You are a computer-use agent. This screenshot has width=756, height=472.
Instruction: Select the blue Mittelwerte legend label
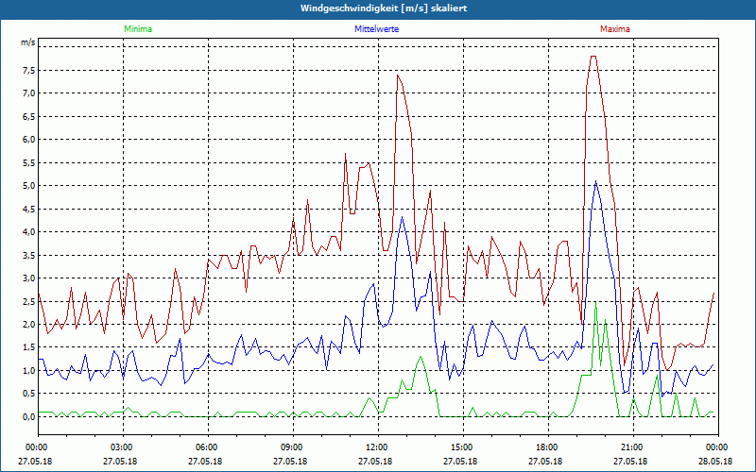click(x=376, y=29)
